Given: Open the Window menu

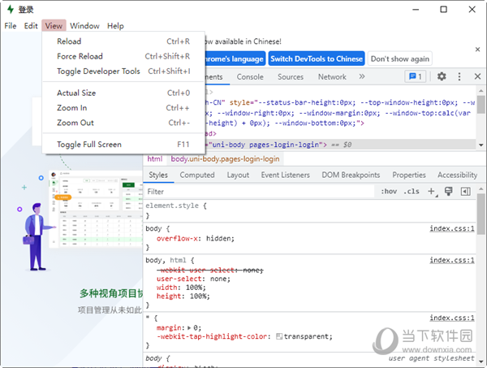Looking at the screenshot, I should [84, 26].
